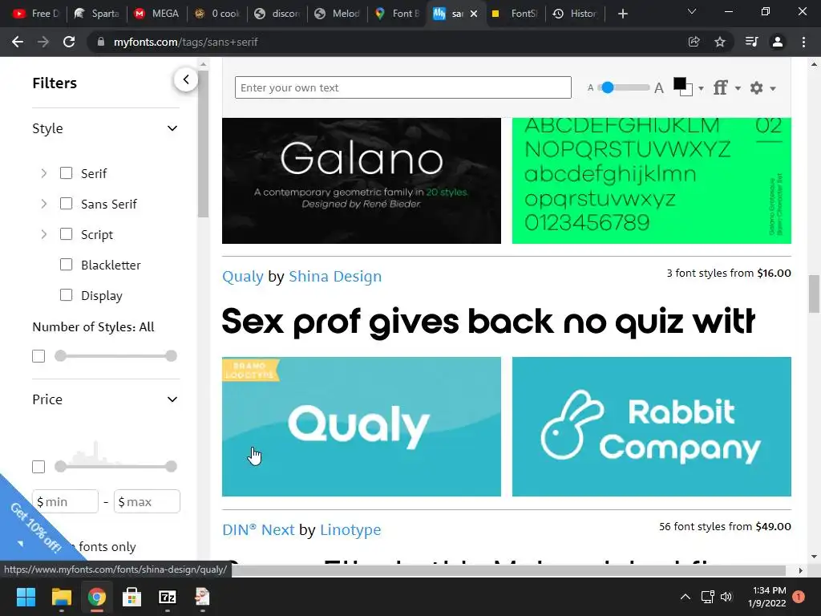Click the page vertical scrollbar thumb

(x=814, y=294)
